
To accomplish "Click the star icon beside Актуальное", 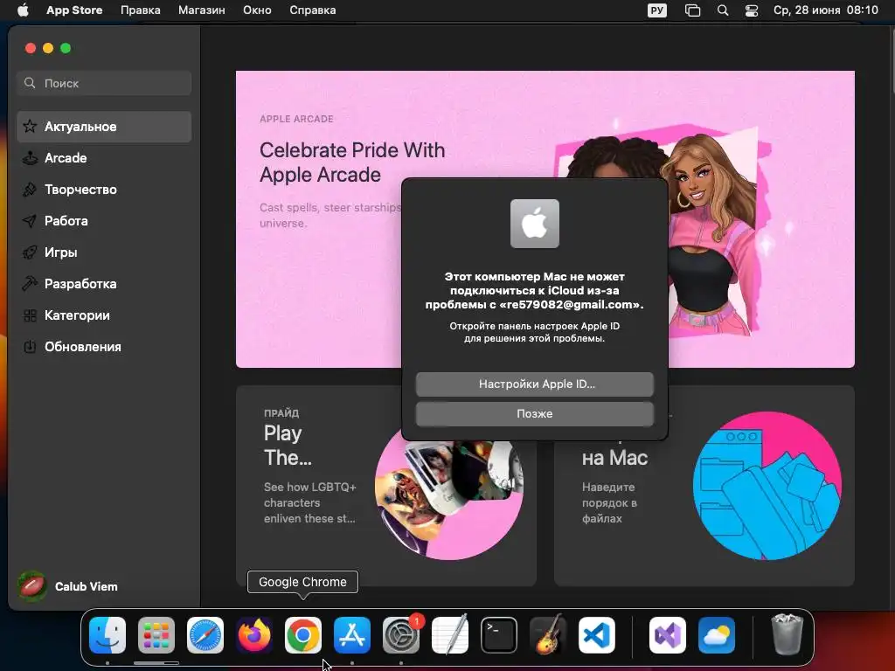I will (x=30, y=126).
